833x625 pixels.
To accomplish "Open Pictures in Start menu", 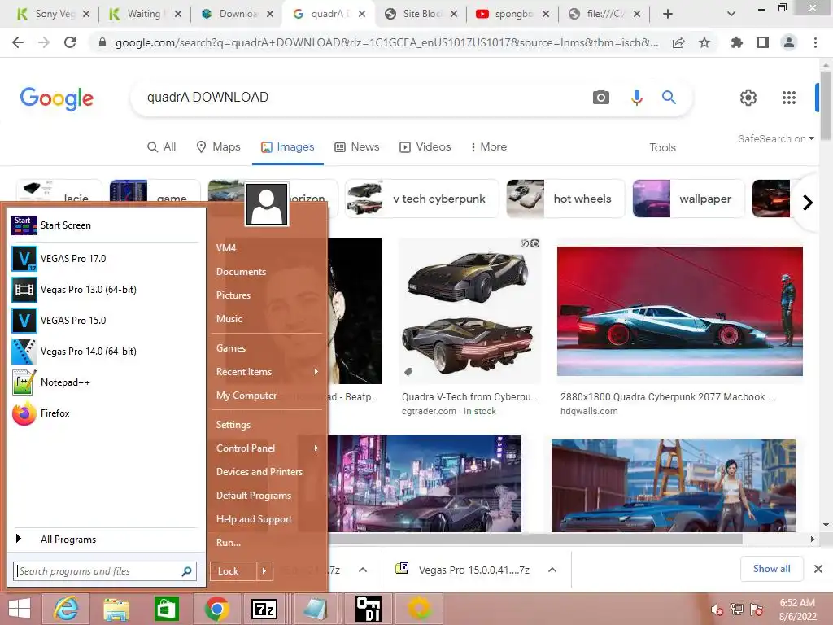I will (x=233, y=295).
